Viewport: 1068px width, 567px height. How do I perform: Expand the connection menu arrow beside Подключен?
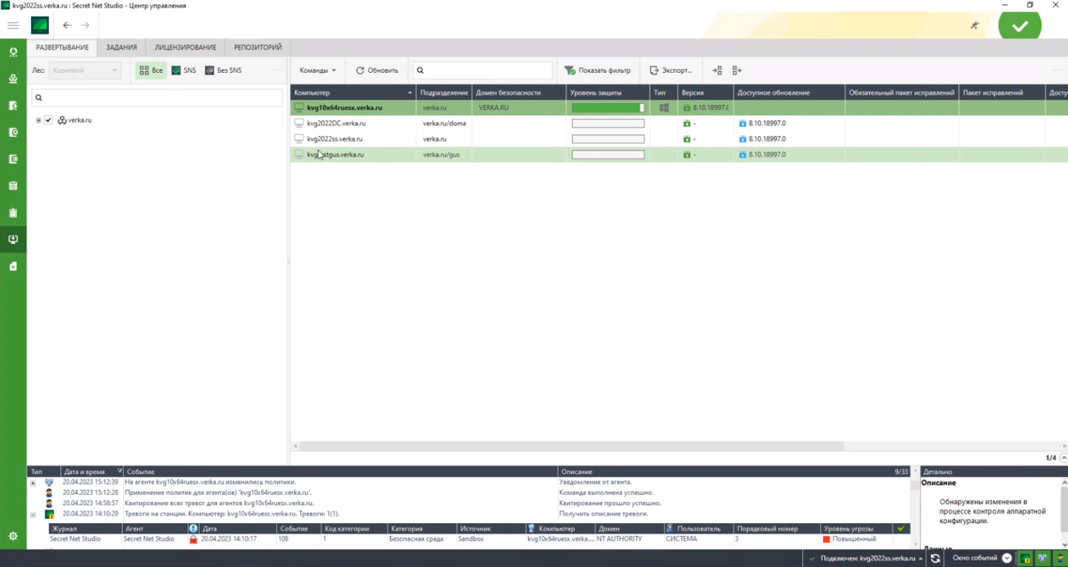[920, 559]
